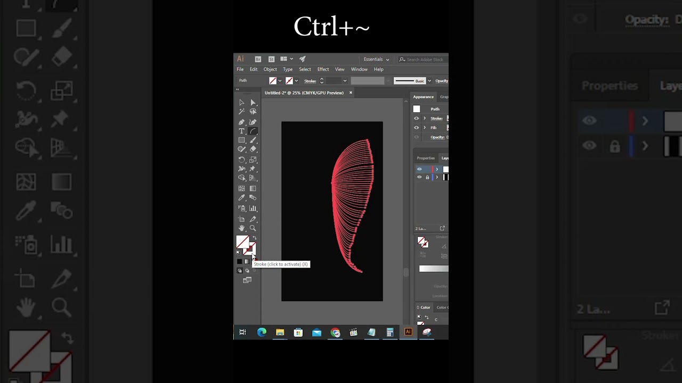
Task: Open the Basic brush definition dropdown
Action: 429,81
